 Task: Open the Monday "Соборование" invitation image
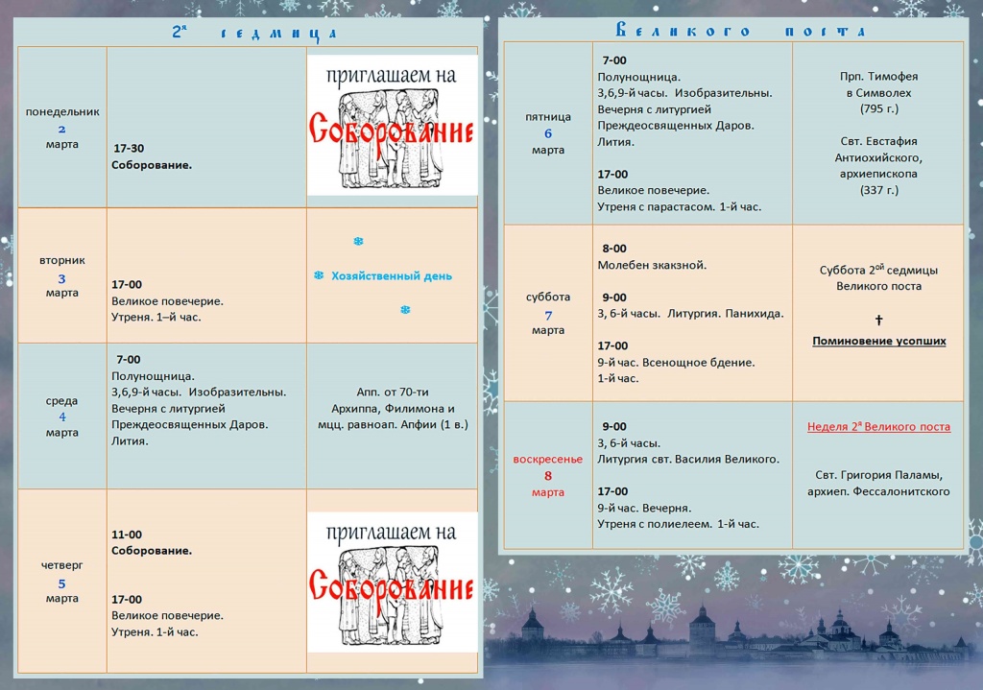pyautogui.click(x=392, y=126)
